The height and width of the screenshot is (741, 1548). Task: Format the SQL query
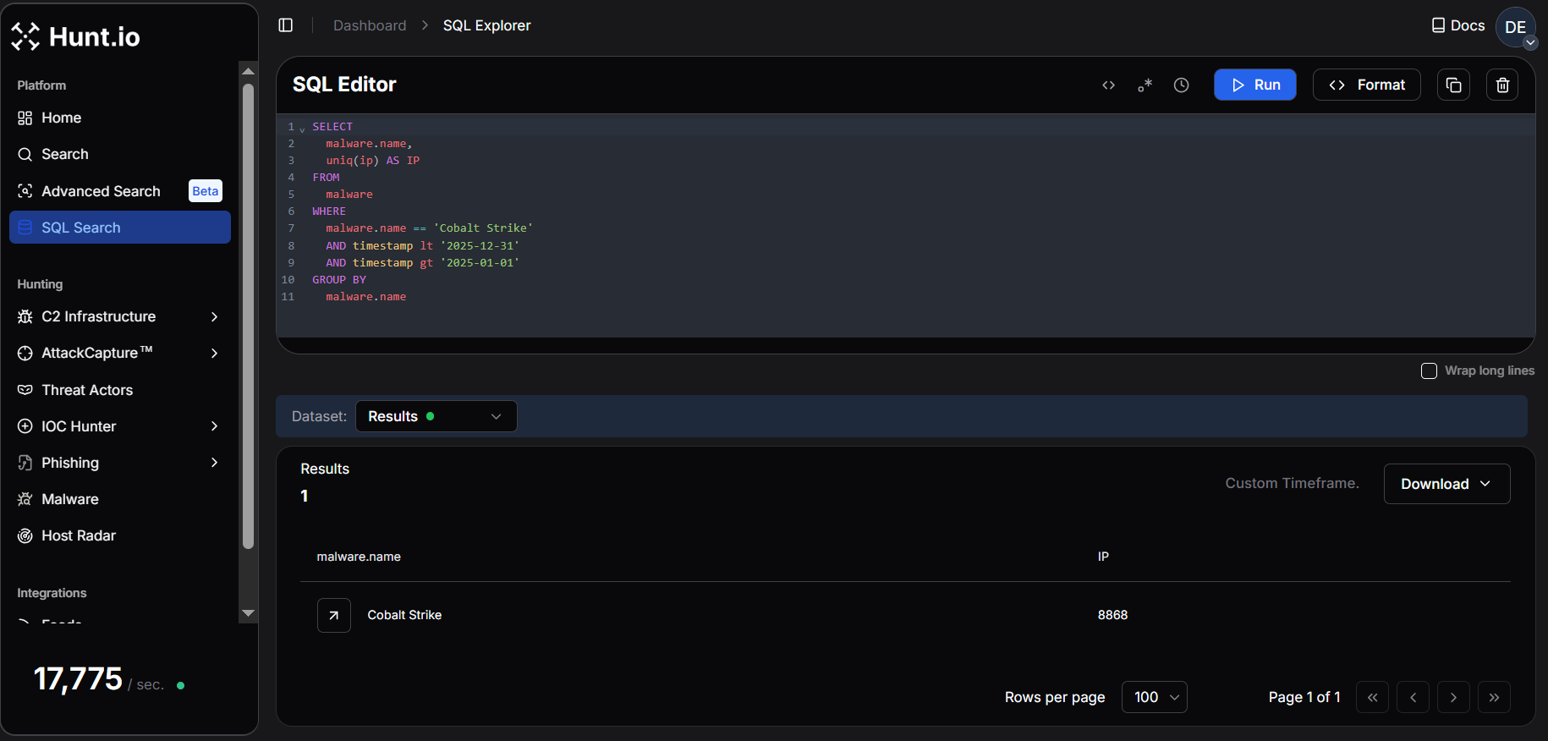coord(1367,85)
